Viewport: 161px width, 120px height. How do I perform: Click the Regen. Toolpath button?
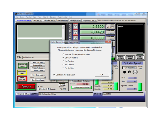point(121,57)
